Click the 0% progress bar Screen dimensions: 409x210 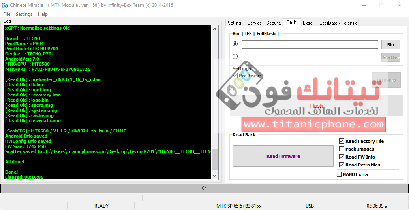(204, 188)
